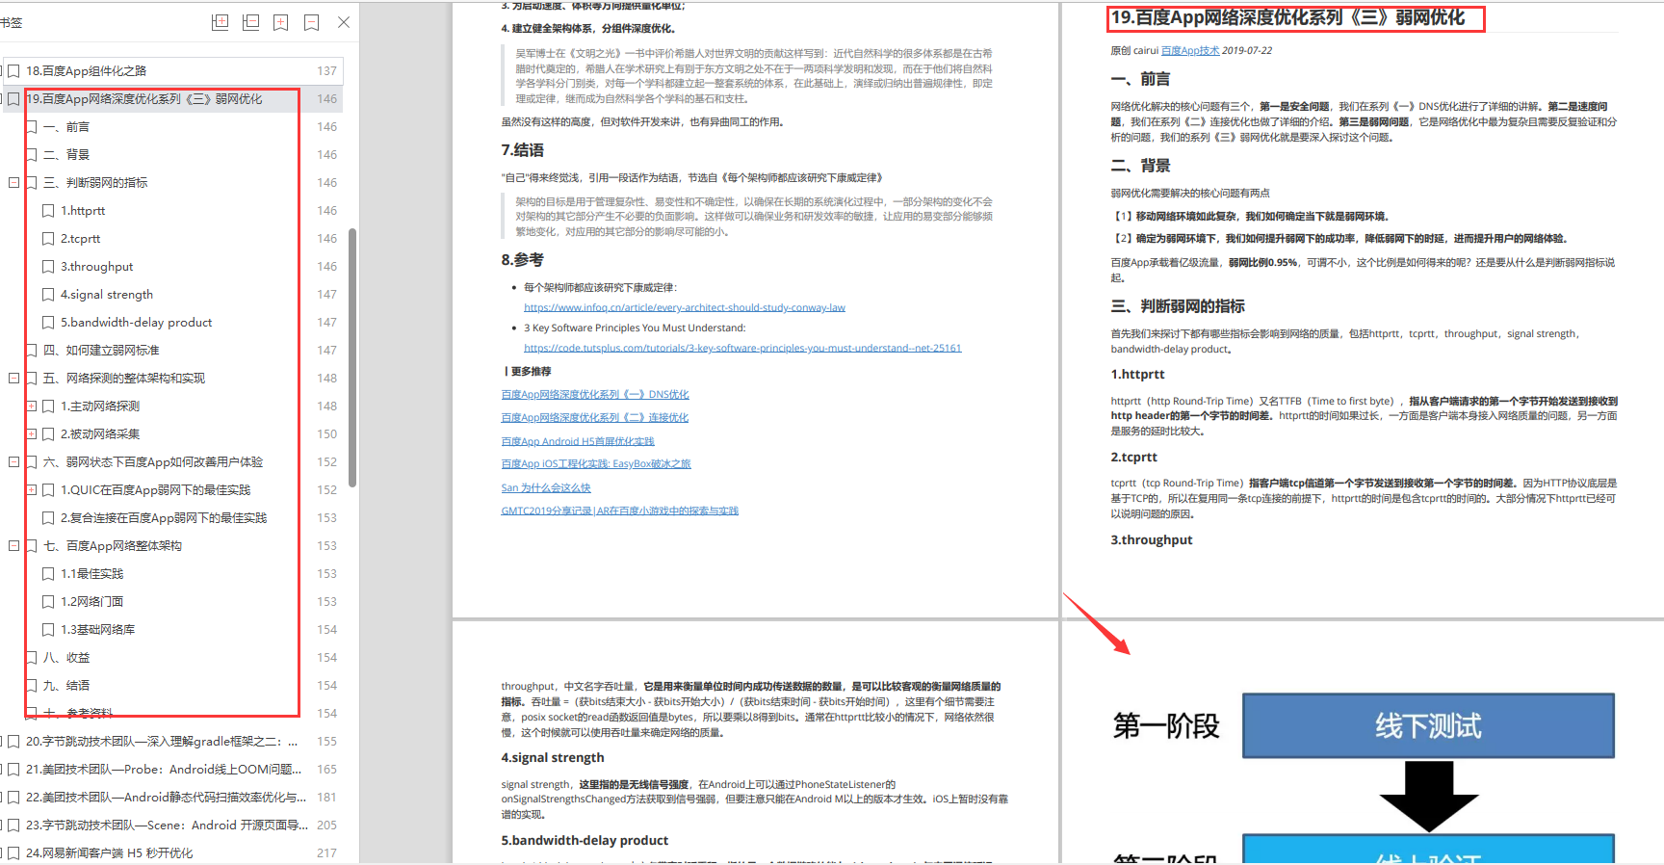
Task: Select bookmark 19.百度App网络深度优化系列《三》弱网优化
Action: click(x=144, y=99)
